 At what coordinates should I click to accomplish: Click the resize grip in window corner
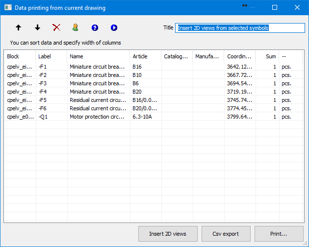click(305, 244)
